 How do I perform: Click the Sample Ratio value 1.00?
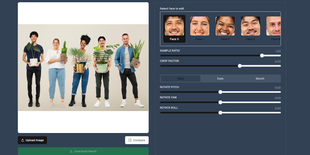coord(278,51)
